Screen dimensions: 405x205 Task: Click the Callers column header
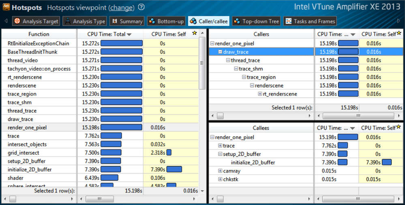tap(261, 34)
